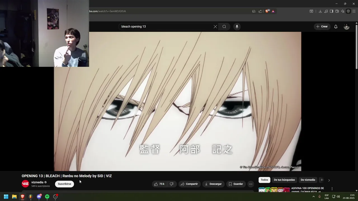358x201 pixels.
Task: Open 'ADIVINA 100 OPENINGS DE ANIME' video thumbnail
Action: (x=274, y=190)
